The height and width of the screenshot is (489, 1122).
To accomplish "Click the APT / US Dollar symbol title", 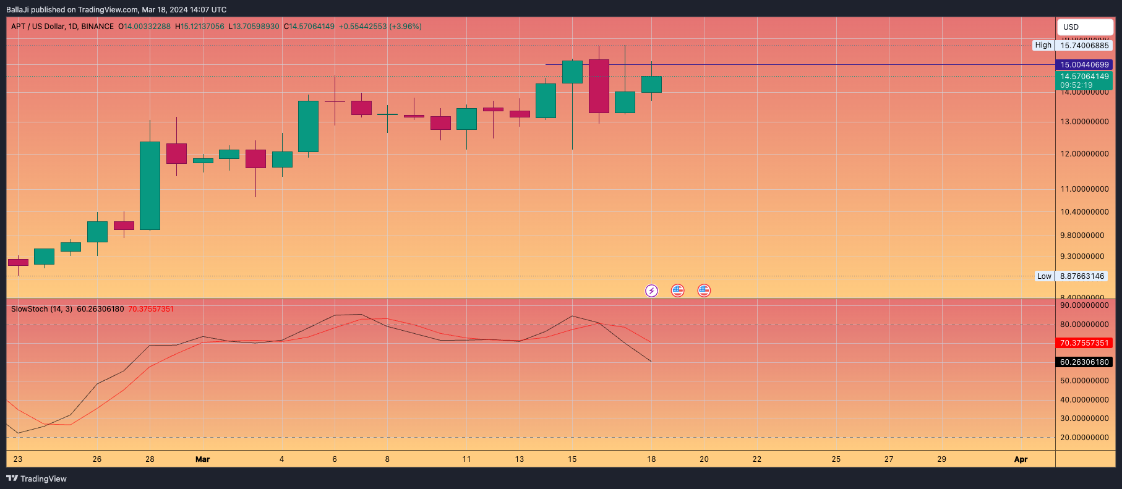I will pos(62,27).
